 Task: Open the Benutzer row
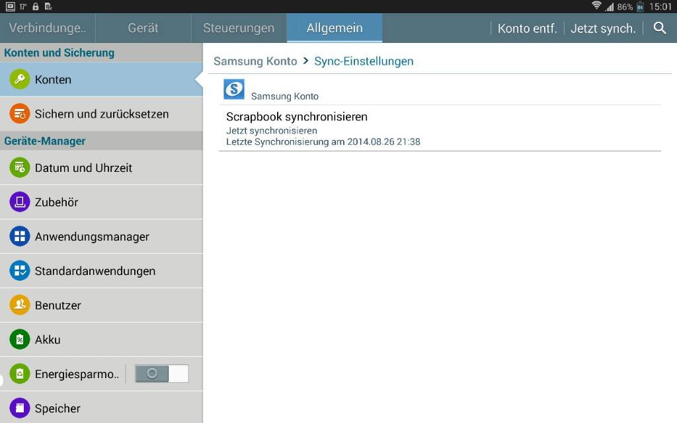(x=101, y=305)
